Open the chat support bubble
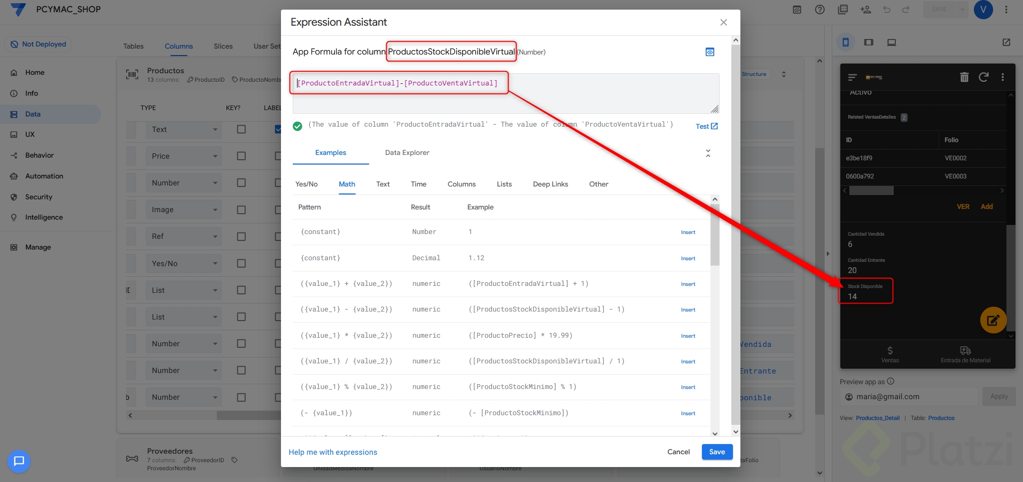 [19, 461]
